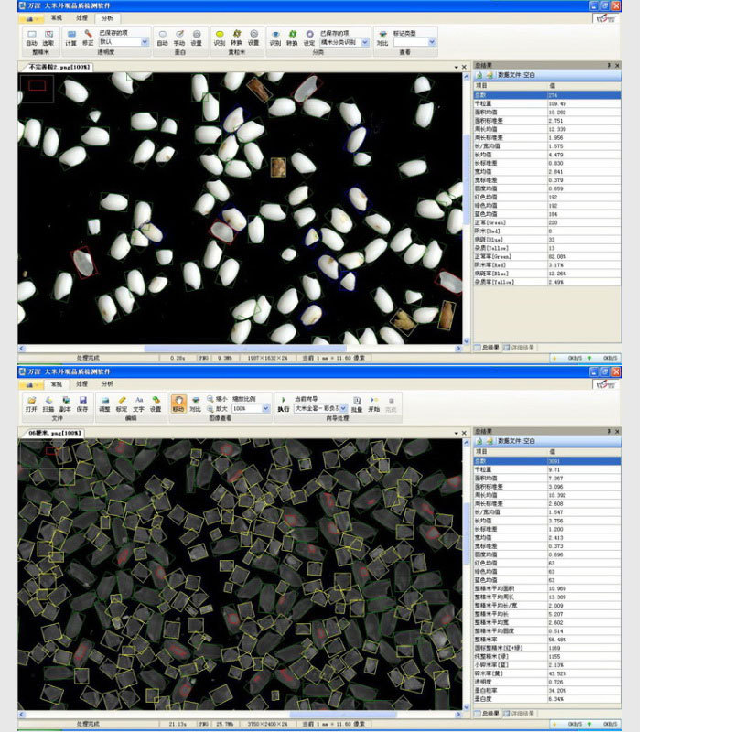Screen dimensions: 732x732
Task: Toggle 移动 hand tool in bottom window
Action: point(178,404)
